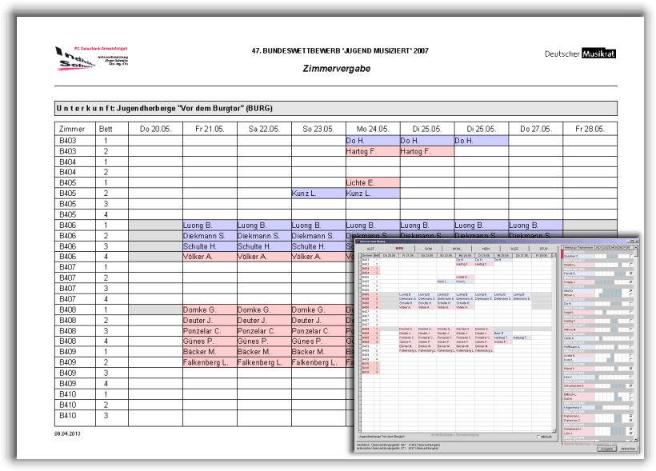Open the SLEE accommodation tab
Image resolution: width=656 pixels, height=471 pixels.
point(514,249)
